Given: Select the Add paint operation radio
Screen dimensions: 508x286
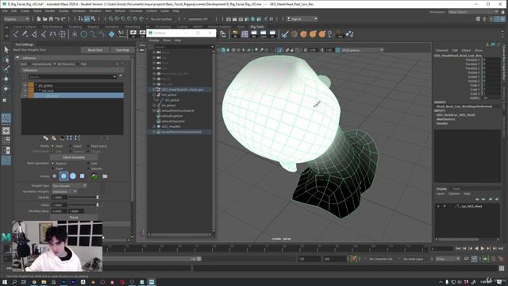Looking at the screenshot, I should (88, 164).
